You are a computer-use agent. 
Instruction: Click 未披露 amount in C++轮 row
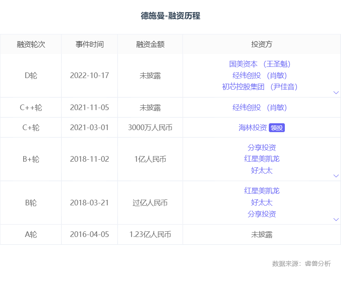pyautogui.click(x=150, y=107)
